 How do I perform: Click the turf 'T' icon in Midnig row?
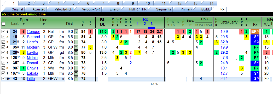tap(76, 58)
